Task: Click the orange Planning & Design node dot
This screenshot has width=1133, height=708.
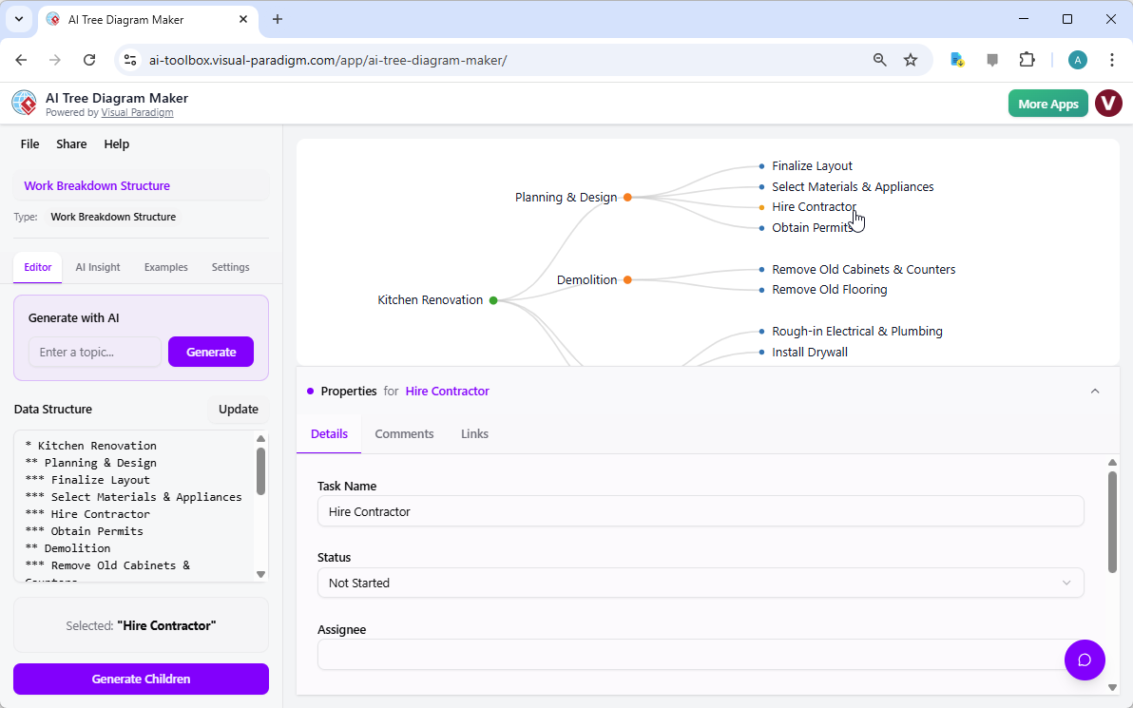Action: coord(626,197)
